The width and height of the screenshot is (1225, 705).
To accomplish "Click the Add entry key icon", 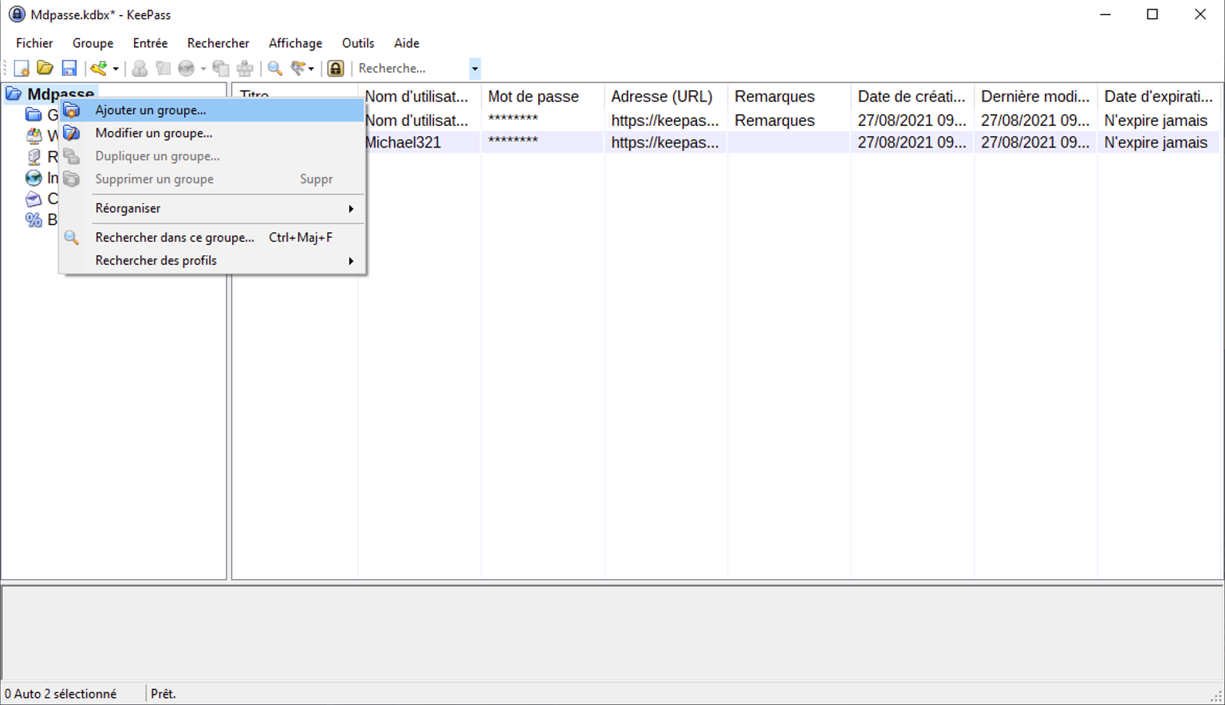I will click(x=99, y=69).
